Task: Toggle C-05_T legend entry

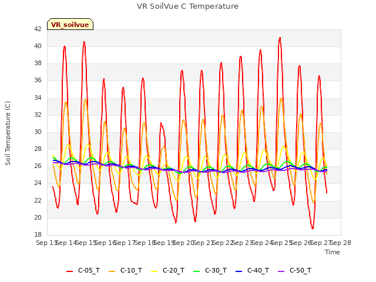Action: 83,271
